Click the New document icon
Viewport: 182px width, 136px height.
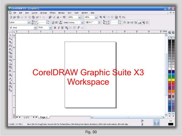coord(11,17)
